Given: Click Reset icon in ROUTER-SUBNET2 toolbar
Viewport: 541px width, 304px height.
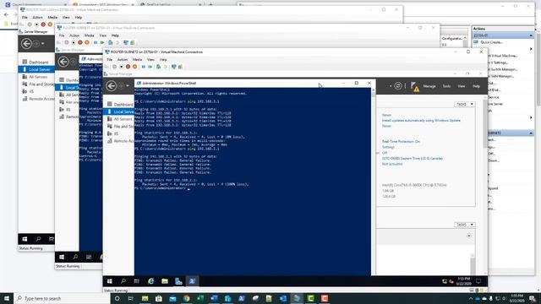Looking at the screenshot, I should coord(150,67).
